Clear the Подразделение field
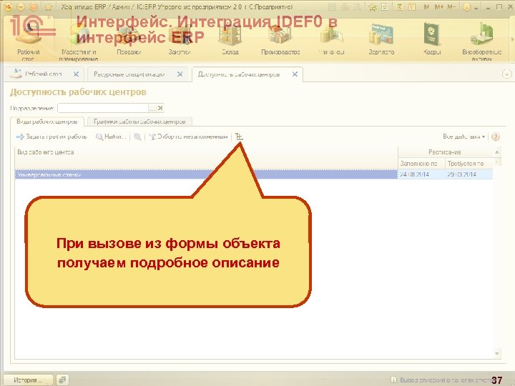515x386 pixels. coord(160,108)
